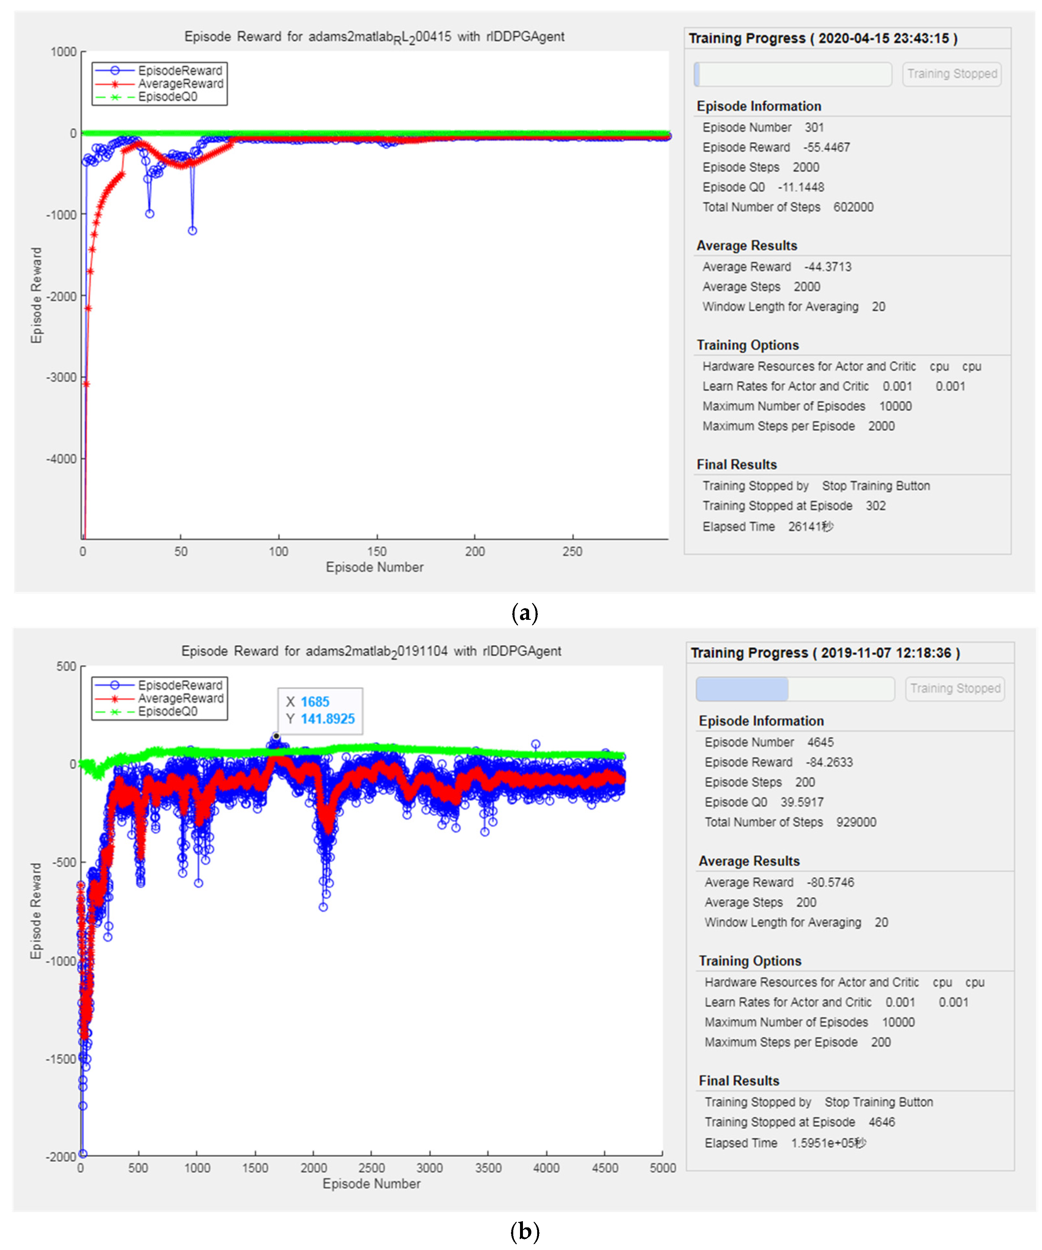Viewport: 1042px width, 1250px height.
Task: Click the bottom plot title text
Action: point(371,651)
